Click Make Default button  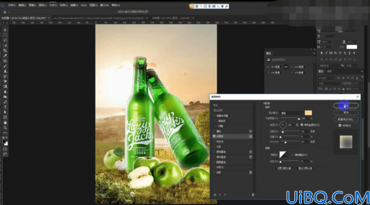(284, 168)
